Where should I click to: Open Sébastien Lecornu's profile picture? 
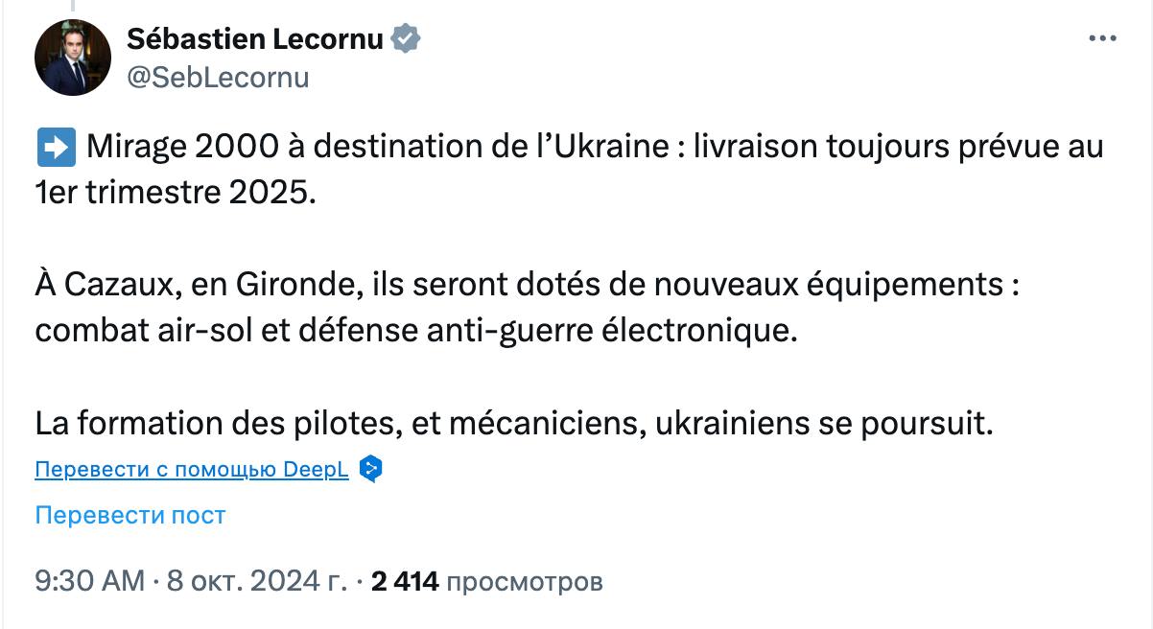click(x=73, y=57)
